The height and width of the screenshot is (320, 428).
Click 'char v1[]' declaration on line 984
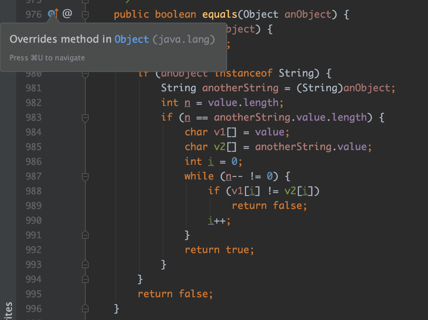click(x=210, y=132)
